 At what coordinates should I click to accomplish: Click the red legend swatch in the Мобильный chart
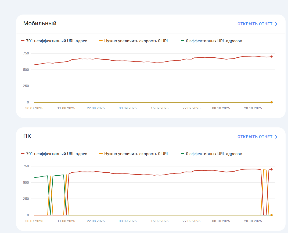click(23, 41)
